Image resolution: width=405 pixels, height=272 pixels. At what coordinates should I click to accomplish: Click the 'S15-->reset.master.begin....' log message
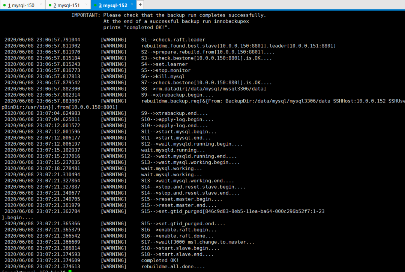point(181,199)
